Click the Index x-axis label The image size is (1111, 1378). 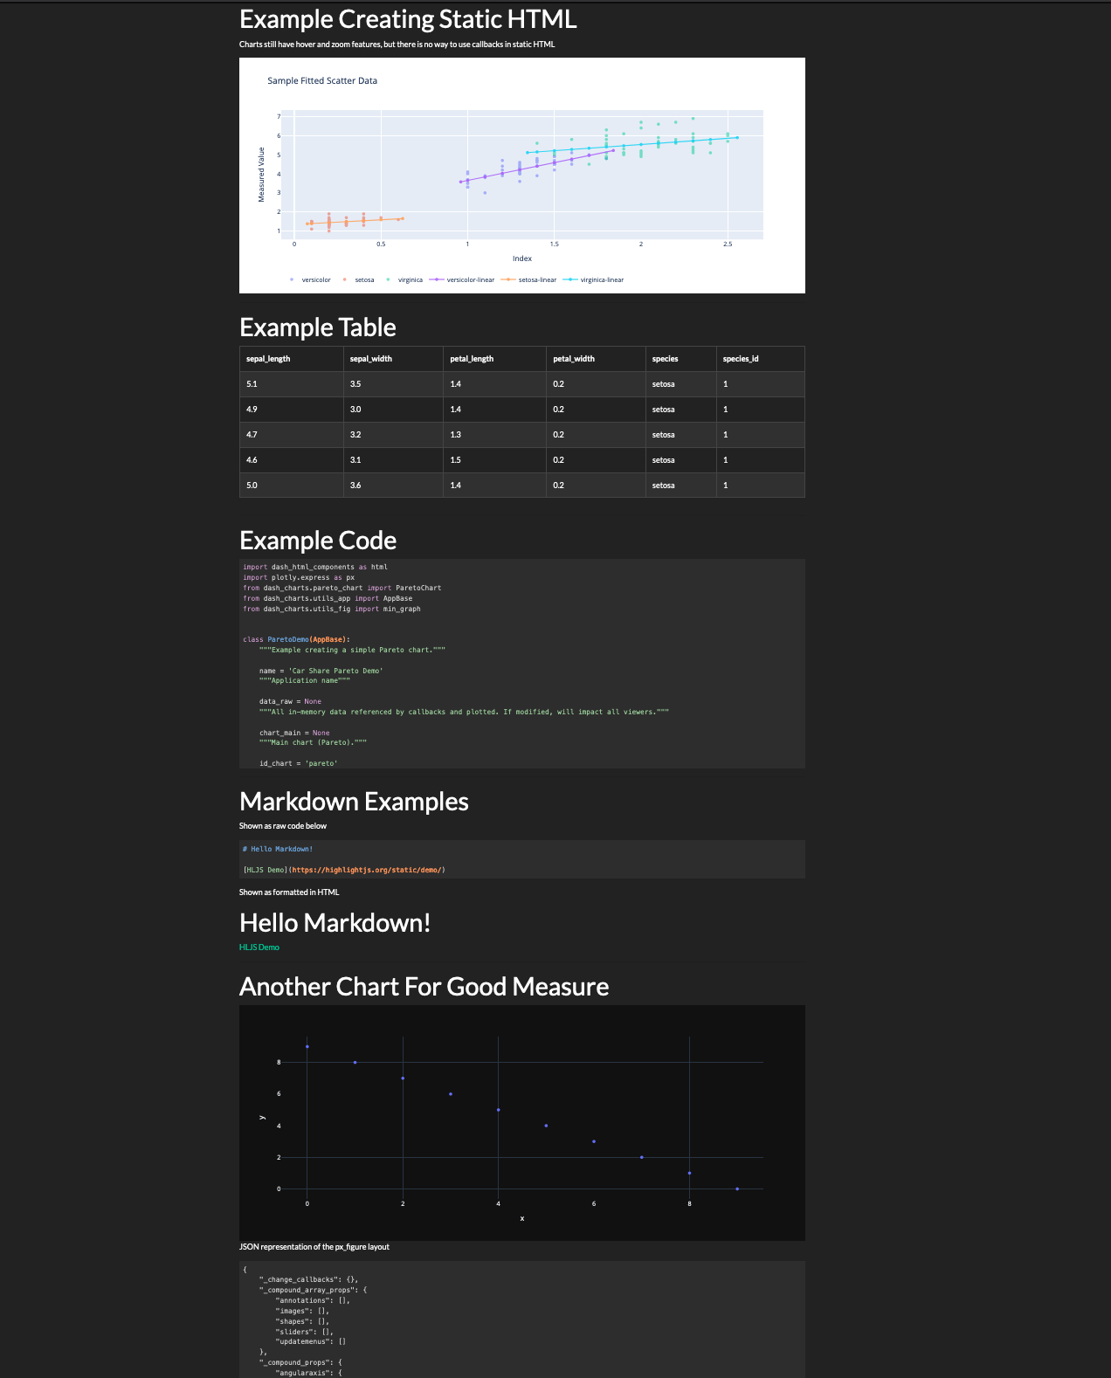522,258
